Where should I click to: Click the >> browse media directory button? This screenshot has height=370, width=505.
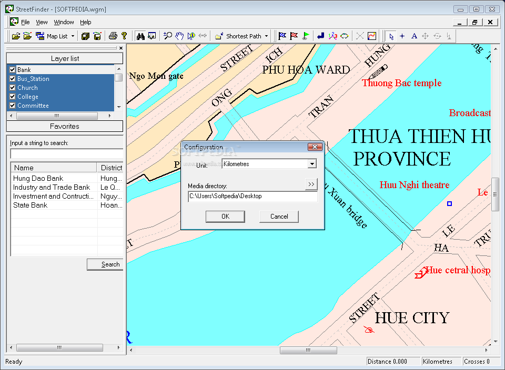[311, 184]
